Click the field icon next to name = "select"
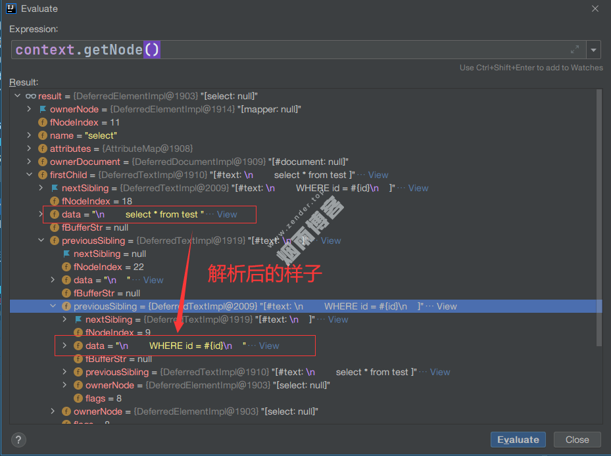 pyautogui.click(x=43, y=135)
